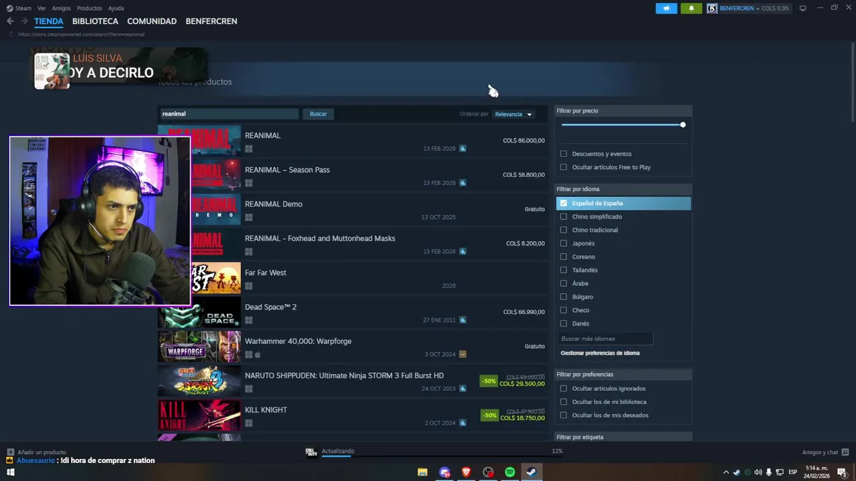The width and height of the screenshot is (856, 481).
Task: Click the Steam taskbar icon
Action: coord(532,472)
